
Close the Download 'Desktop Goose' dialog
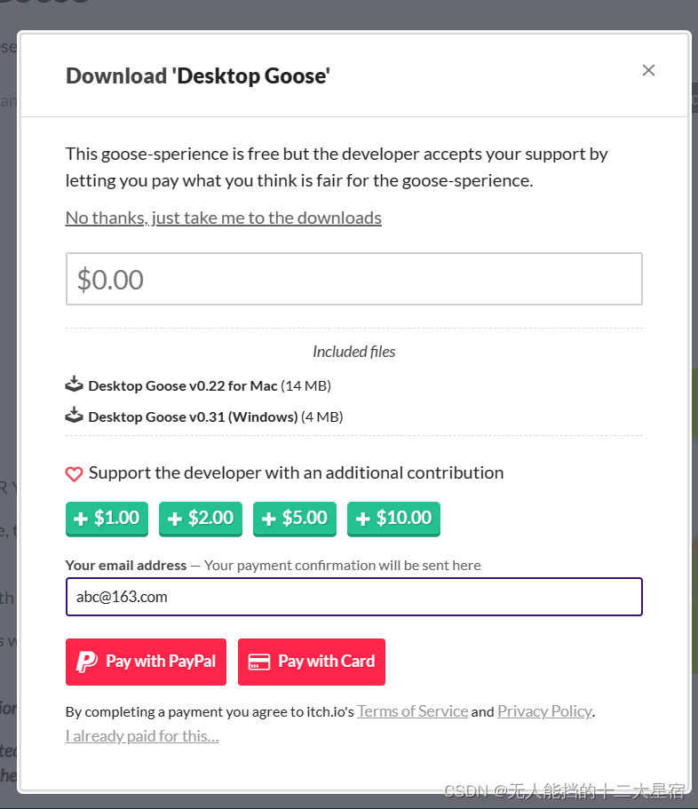pyautogui.click(x=648, y=70)
